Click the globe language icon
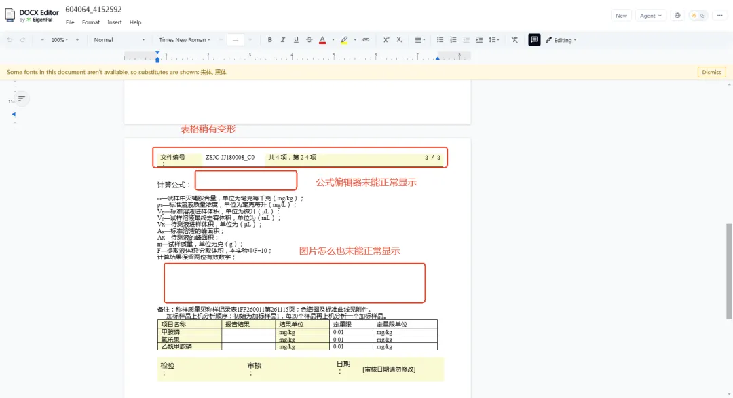This screenshot has width=733, height=398. tap(677, 16)
